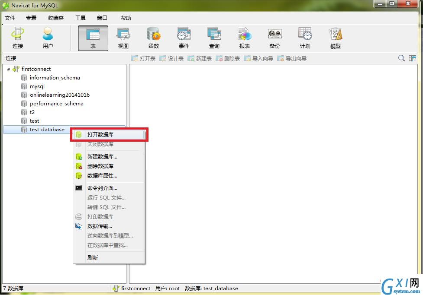Select the 表 (Table) toolbar button
This screenshot has height=295, width=423.
pos(93,38)
